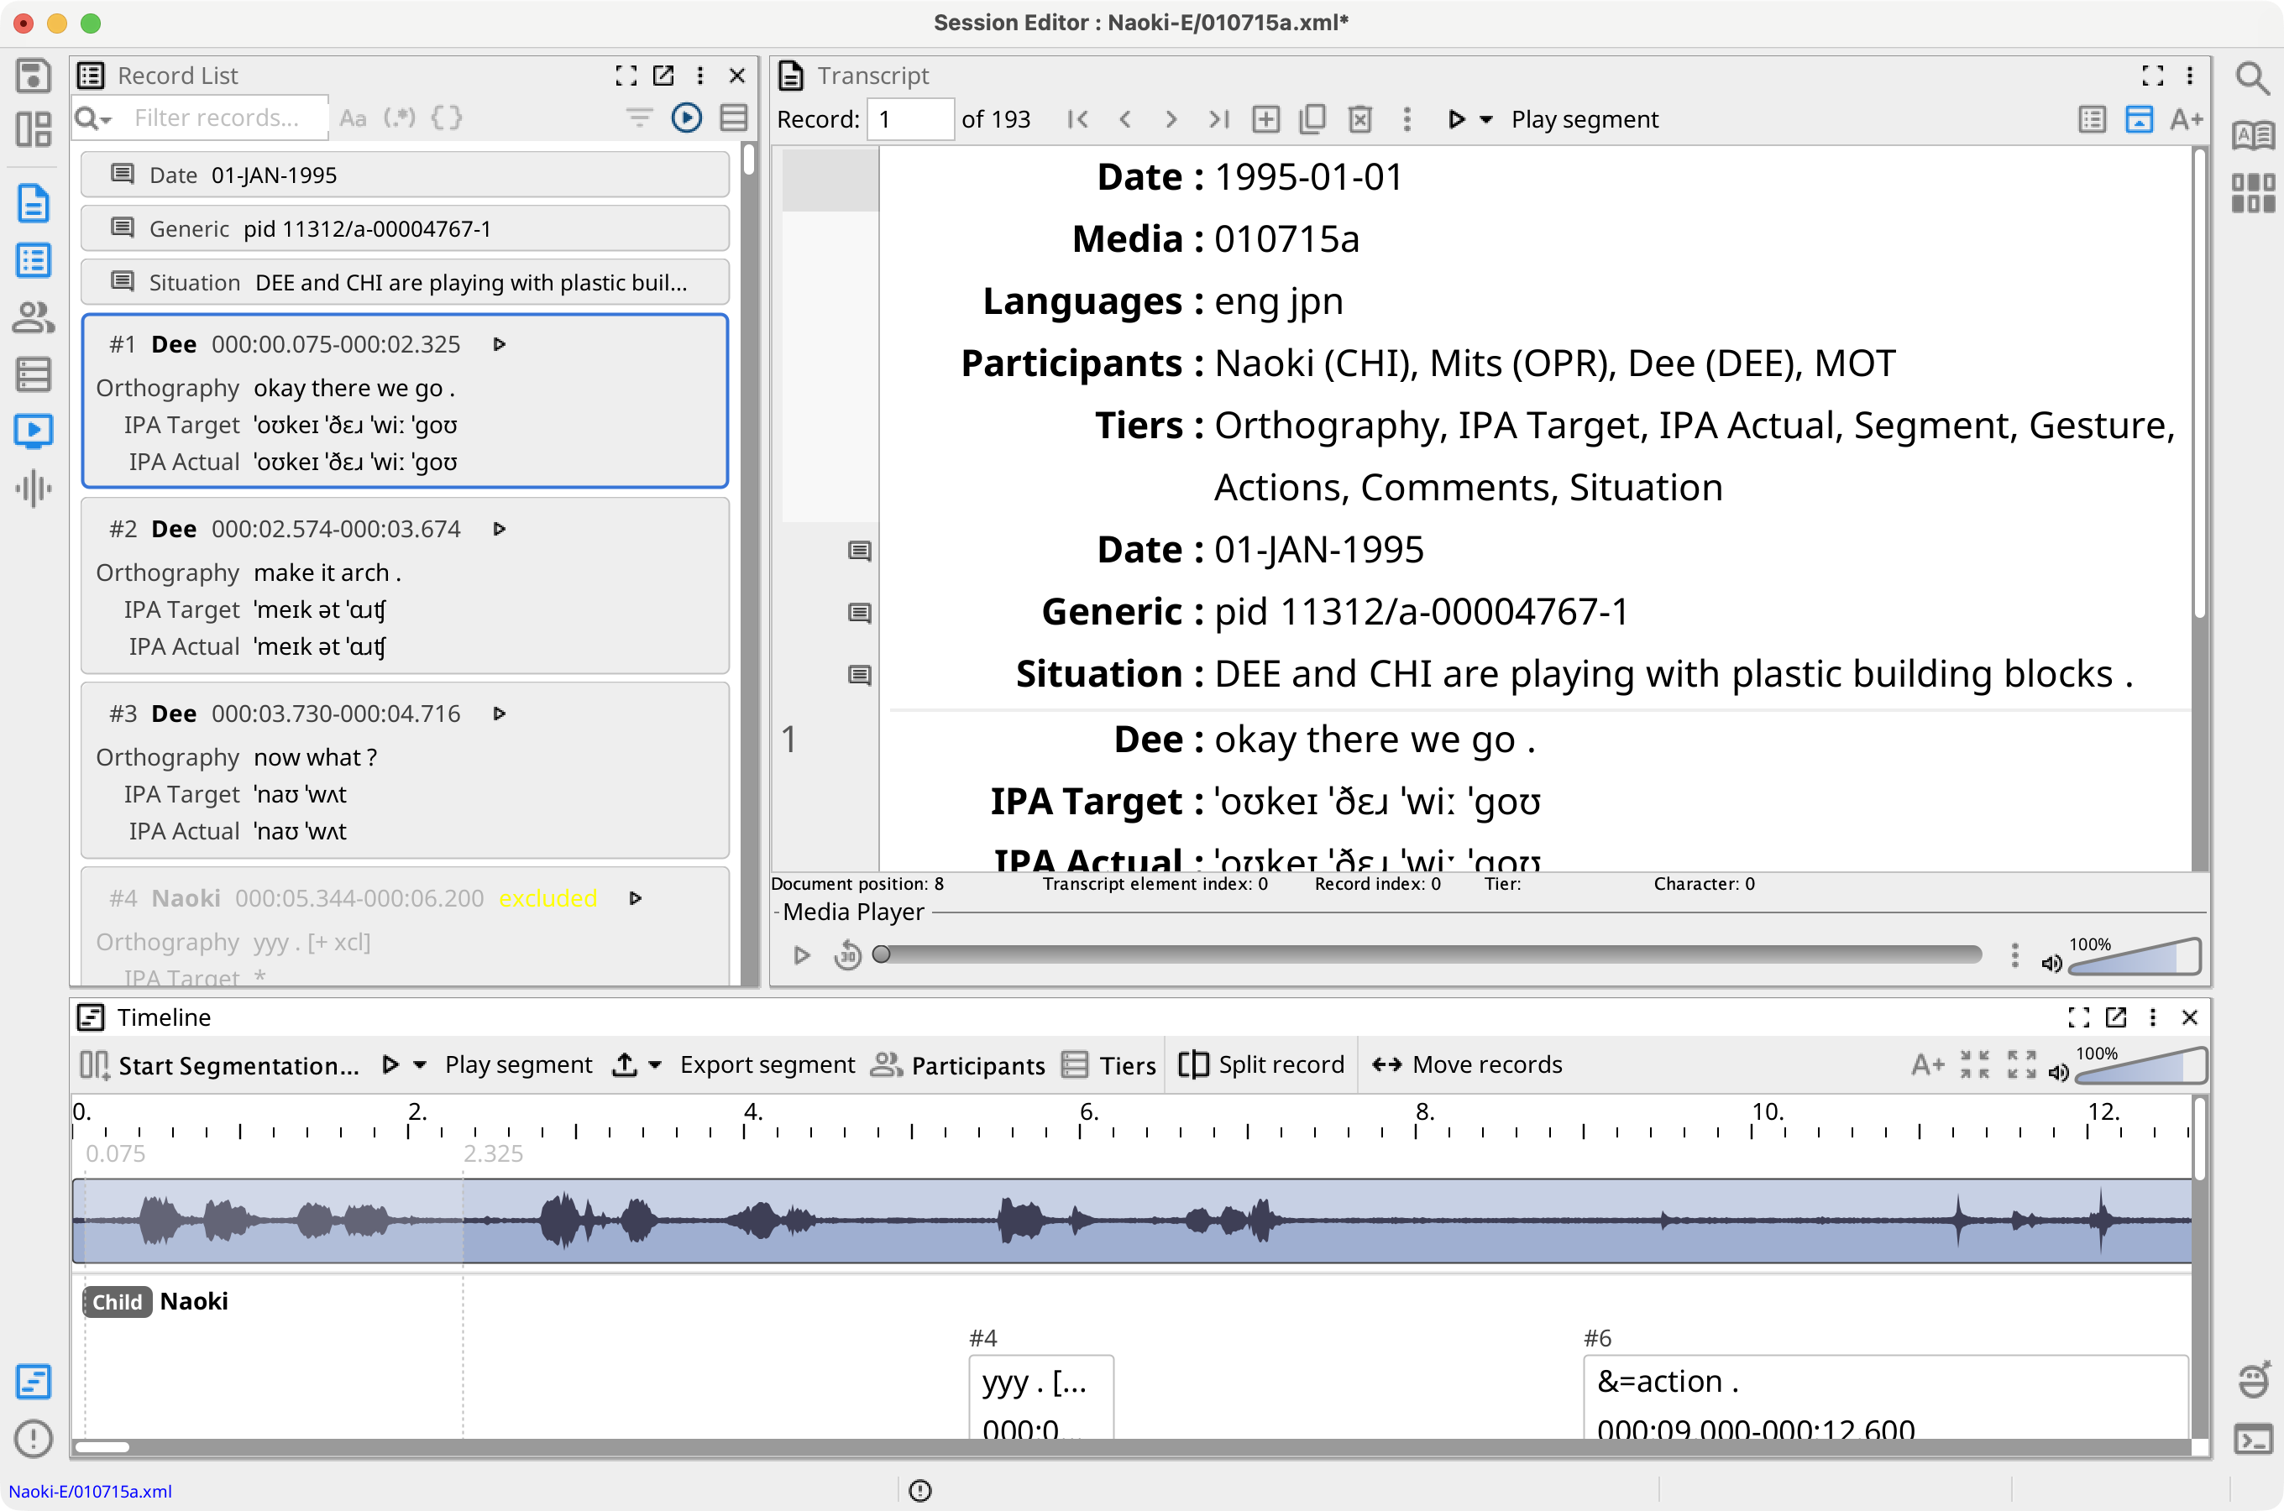Select record #6 &=action segment on timeline

pyautogui.click(x=1885, y=1398)
